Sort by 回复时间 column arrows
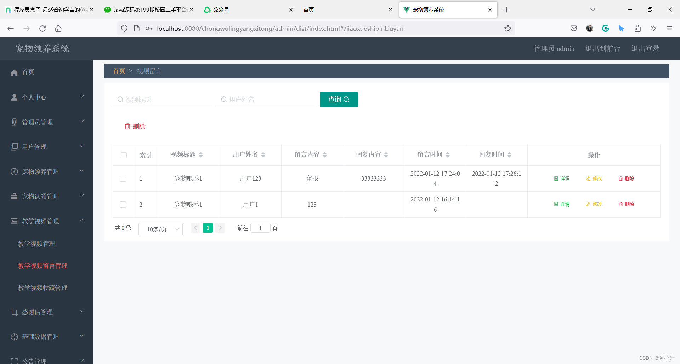Viewport: 680px width, 364px height. click(509, 155)
